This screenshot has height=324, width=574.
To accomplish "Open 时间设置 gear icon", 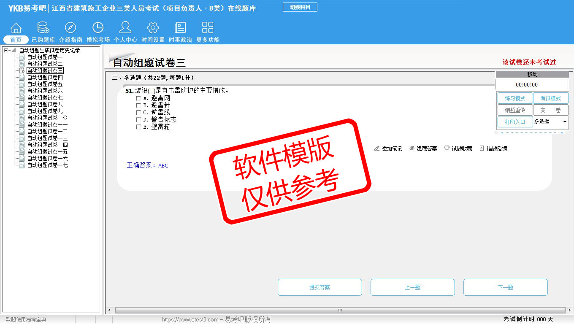I will [x=153, y=28].
